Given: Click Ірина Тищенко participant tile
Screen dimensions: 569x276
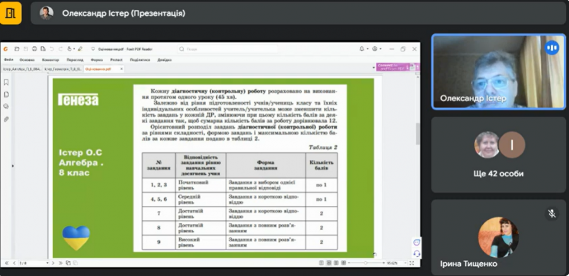Looking at the screenshot, I should click(x=499, y=237).
